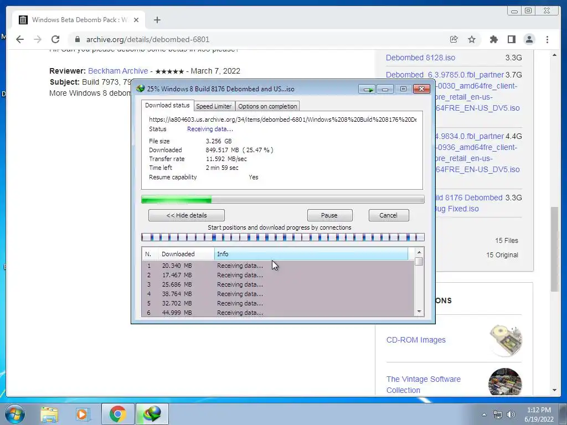567x425 pixels.
Task: Click the CD-ROM Images thumbnail image
Action: (x=505, y=340)
